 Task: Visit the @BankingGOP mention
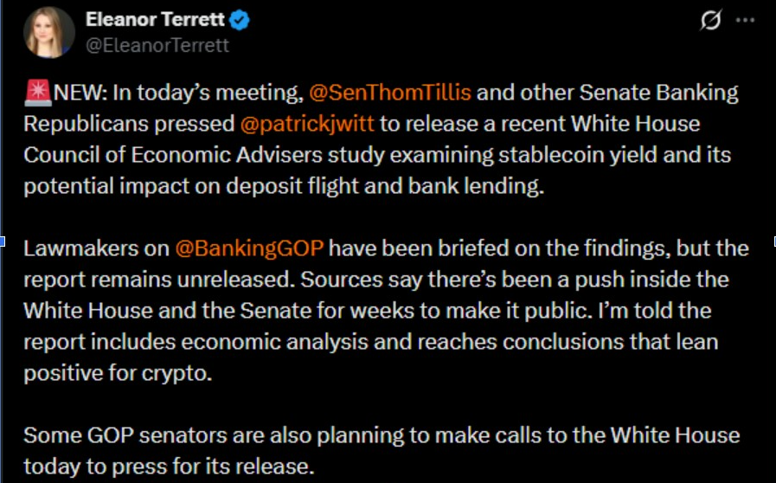tap(249, 248)
